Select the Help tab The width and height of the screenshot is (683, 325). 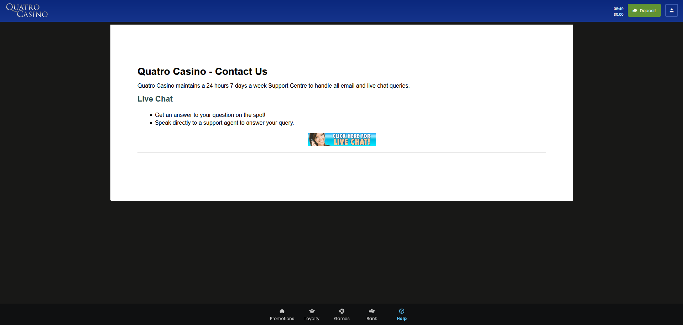[402, 315]
